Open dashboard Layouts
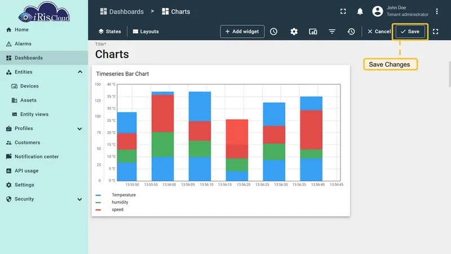451x254 pixels. tap(146, 32)
